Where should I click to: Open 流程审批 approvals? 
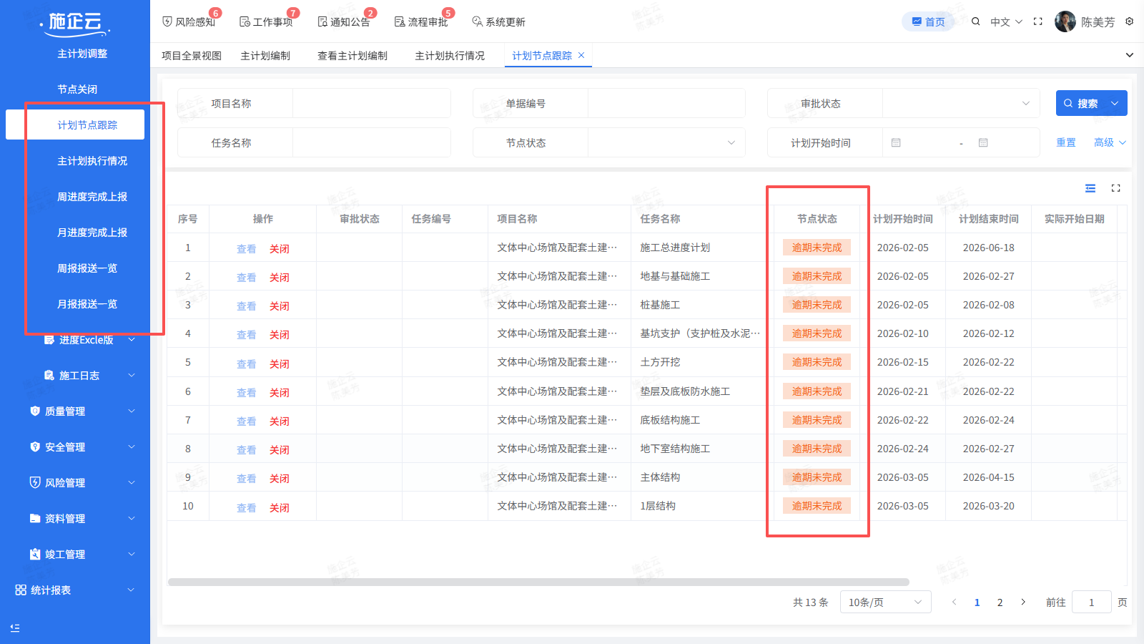click(421, 22)
